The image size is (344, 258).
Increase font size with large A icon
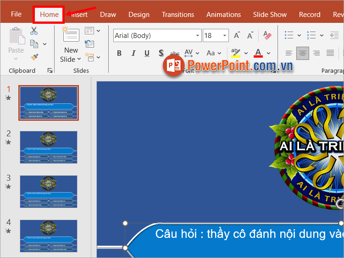(237, 35)
